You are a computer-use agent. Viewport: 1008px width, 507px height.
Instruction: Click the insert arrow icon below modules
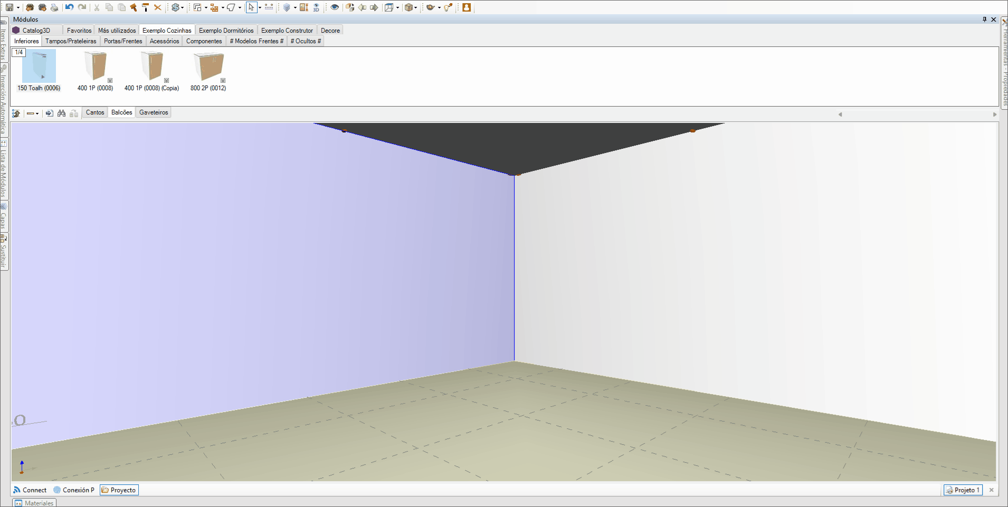[49, 113]
